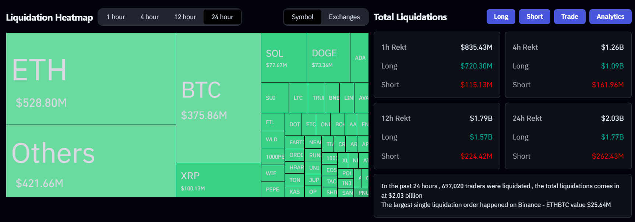The height and width of the screenshot is (222, 635).
Task: Click the Trade button
Action: [x=569, y=16]
